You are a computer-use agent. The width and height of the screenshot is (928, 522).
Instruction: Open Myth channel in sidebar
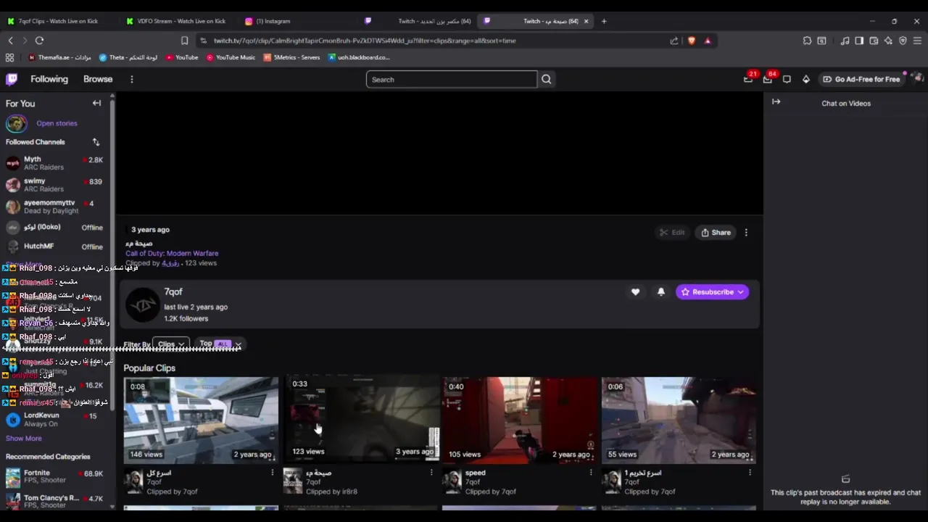click(56, 163)
